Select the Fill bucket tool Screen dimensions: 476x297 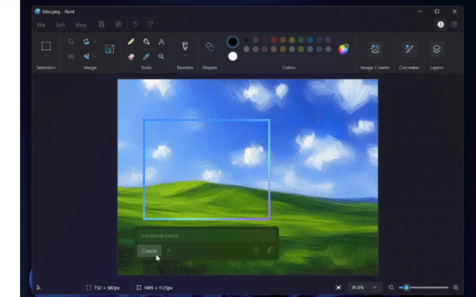146,42
